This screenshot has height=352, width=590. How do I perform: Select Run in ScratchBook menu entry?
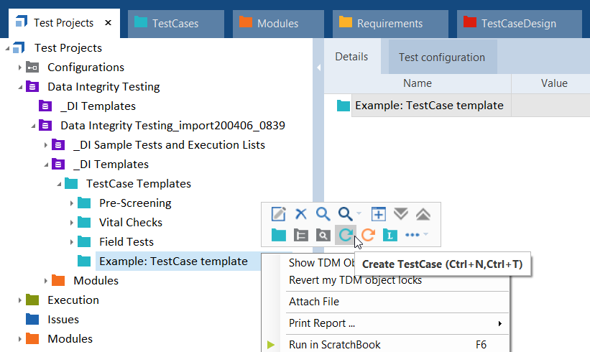tap(334, 345)
